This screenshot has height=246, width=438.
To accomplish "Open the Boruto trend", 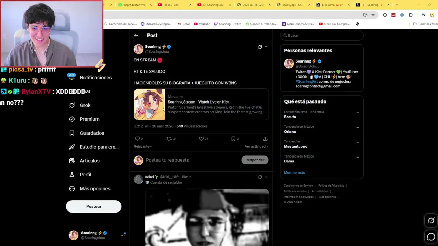I will coord(290,117).
